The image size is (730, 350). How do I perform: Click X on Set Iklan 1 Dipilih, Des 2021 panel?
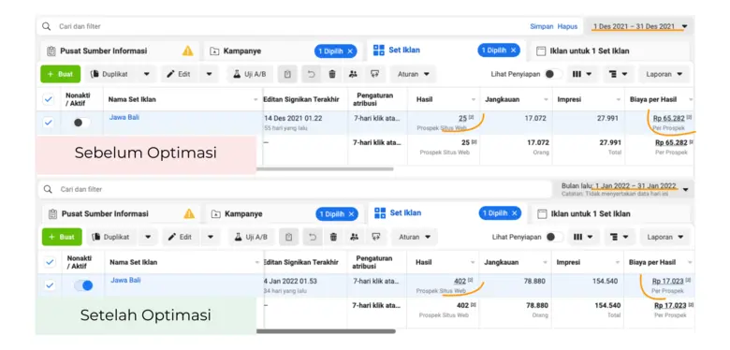(x=513, y=51)
